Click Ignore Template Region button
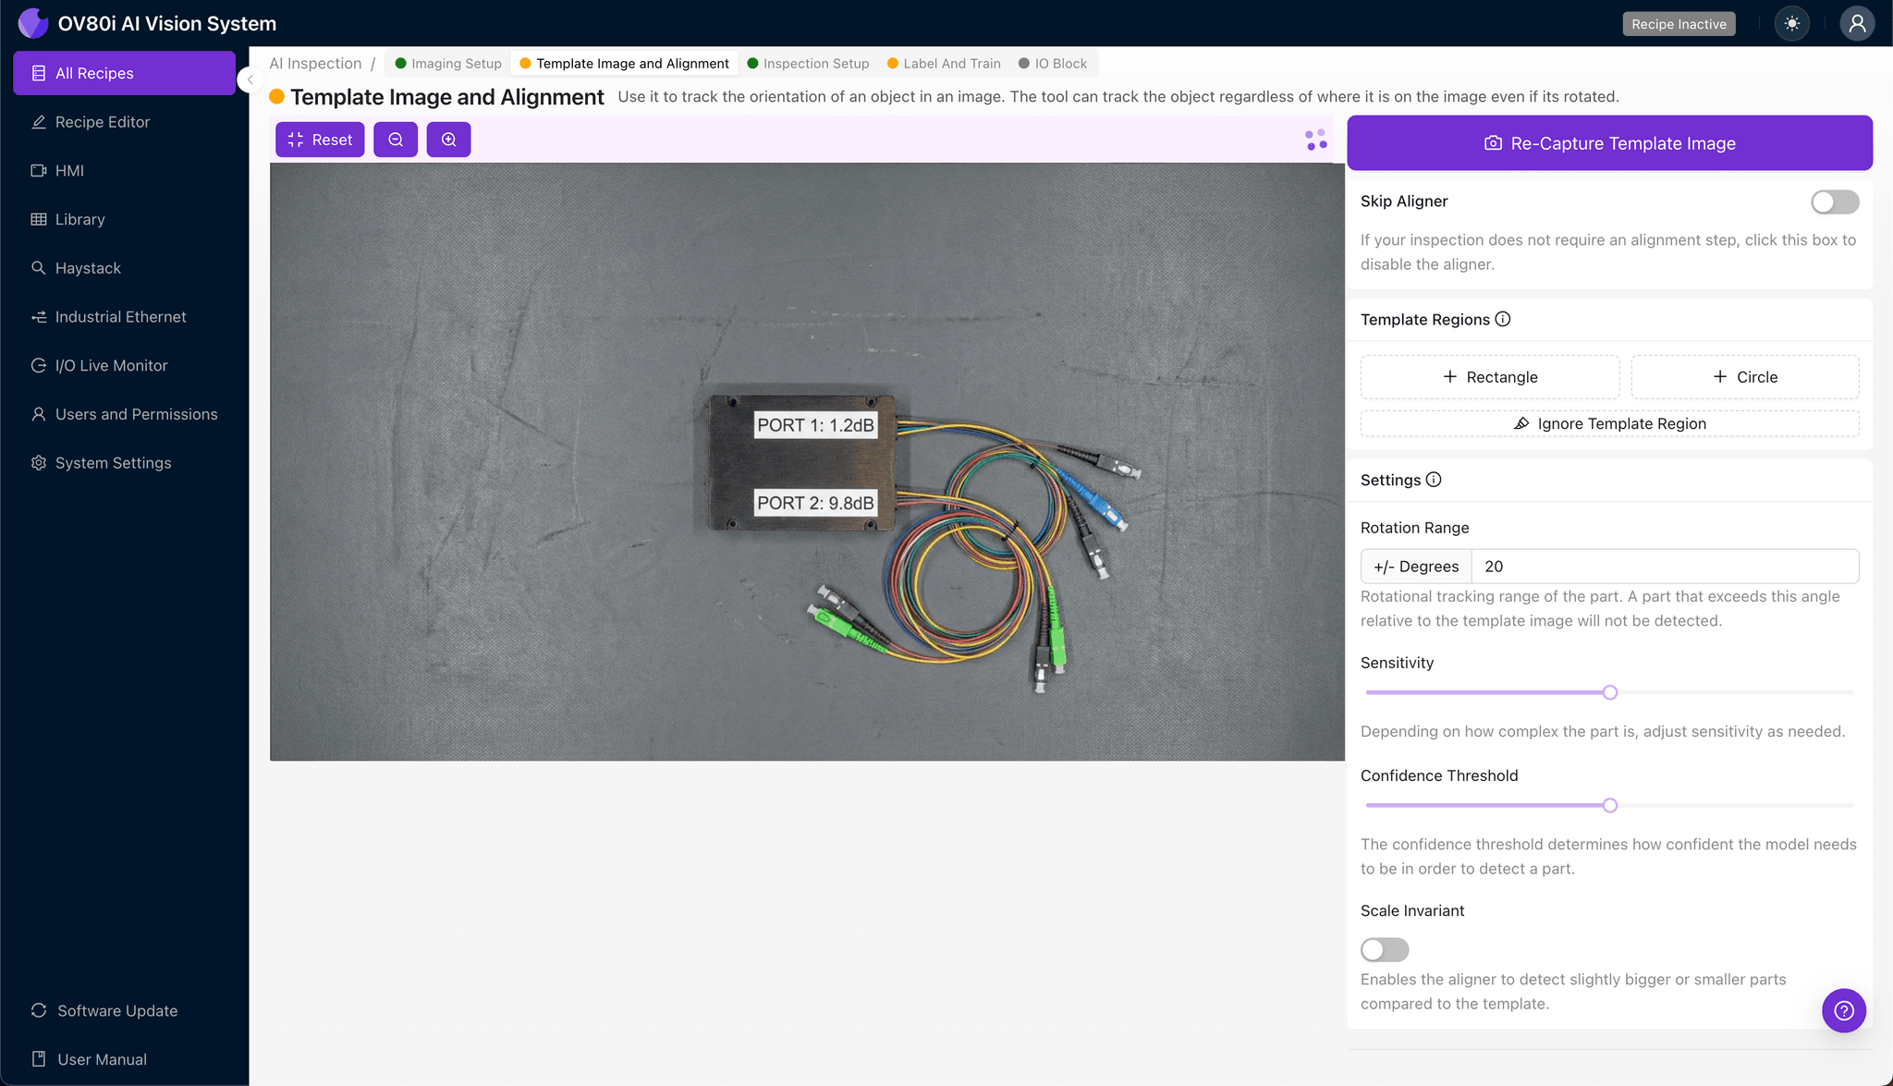The image size is (1893, 1086). (x=1609, y=423)
